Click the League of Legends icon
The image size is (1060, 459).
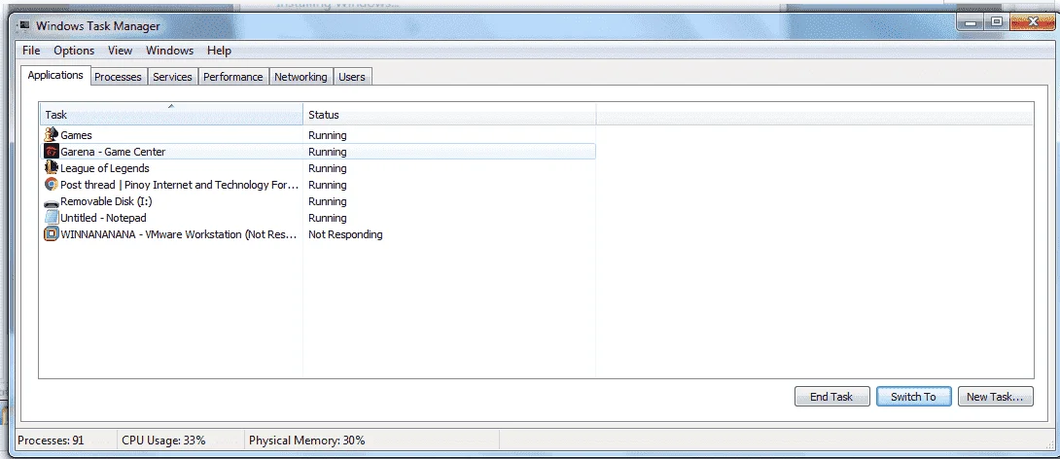(x=52, y=167)
